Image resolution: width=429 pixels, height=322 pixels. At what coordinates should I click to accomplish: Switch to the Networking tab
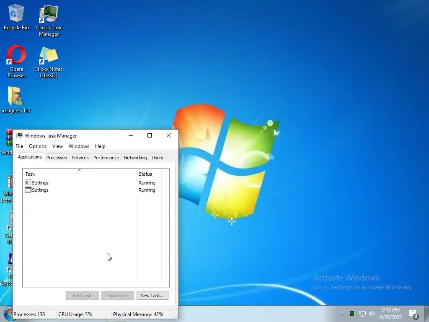[x=135, y=158]
